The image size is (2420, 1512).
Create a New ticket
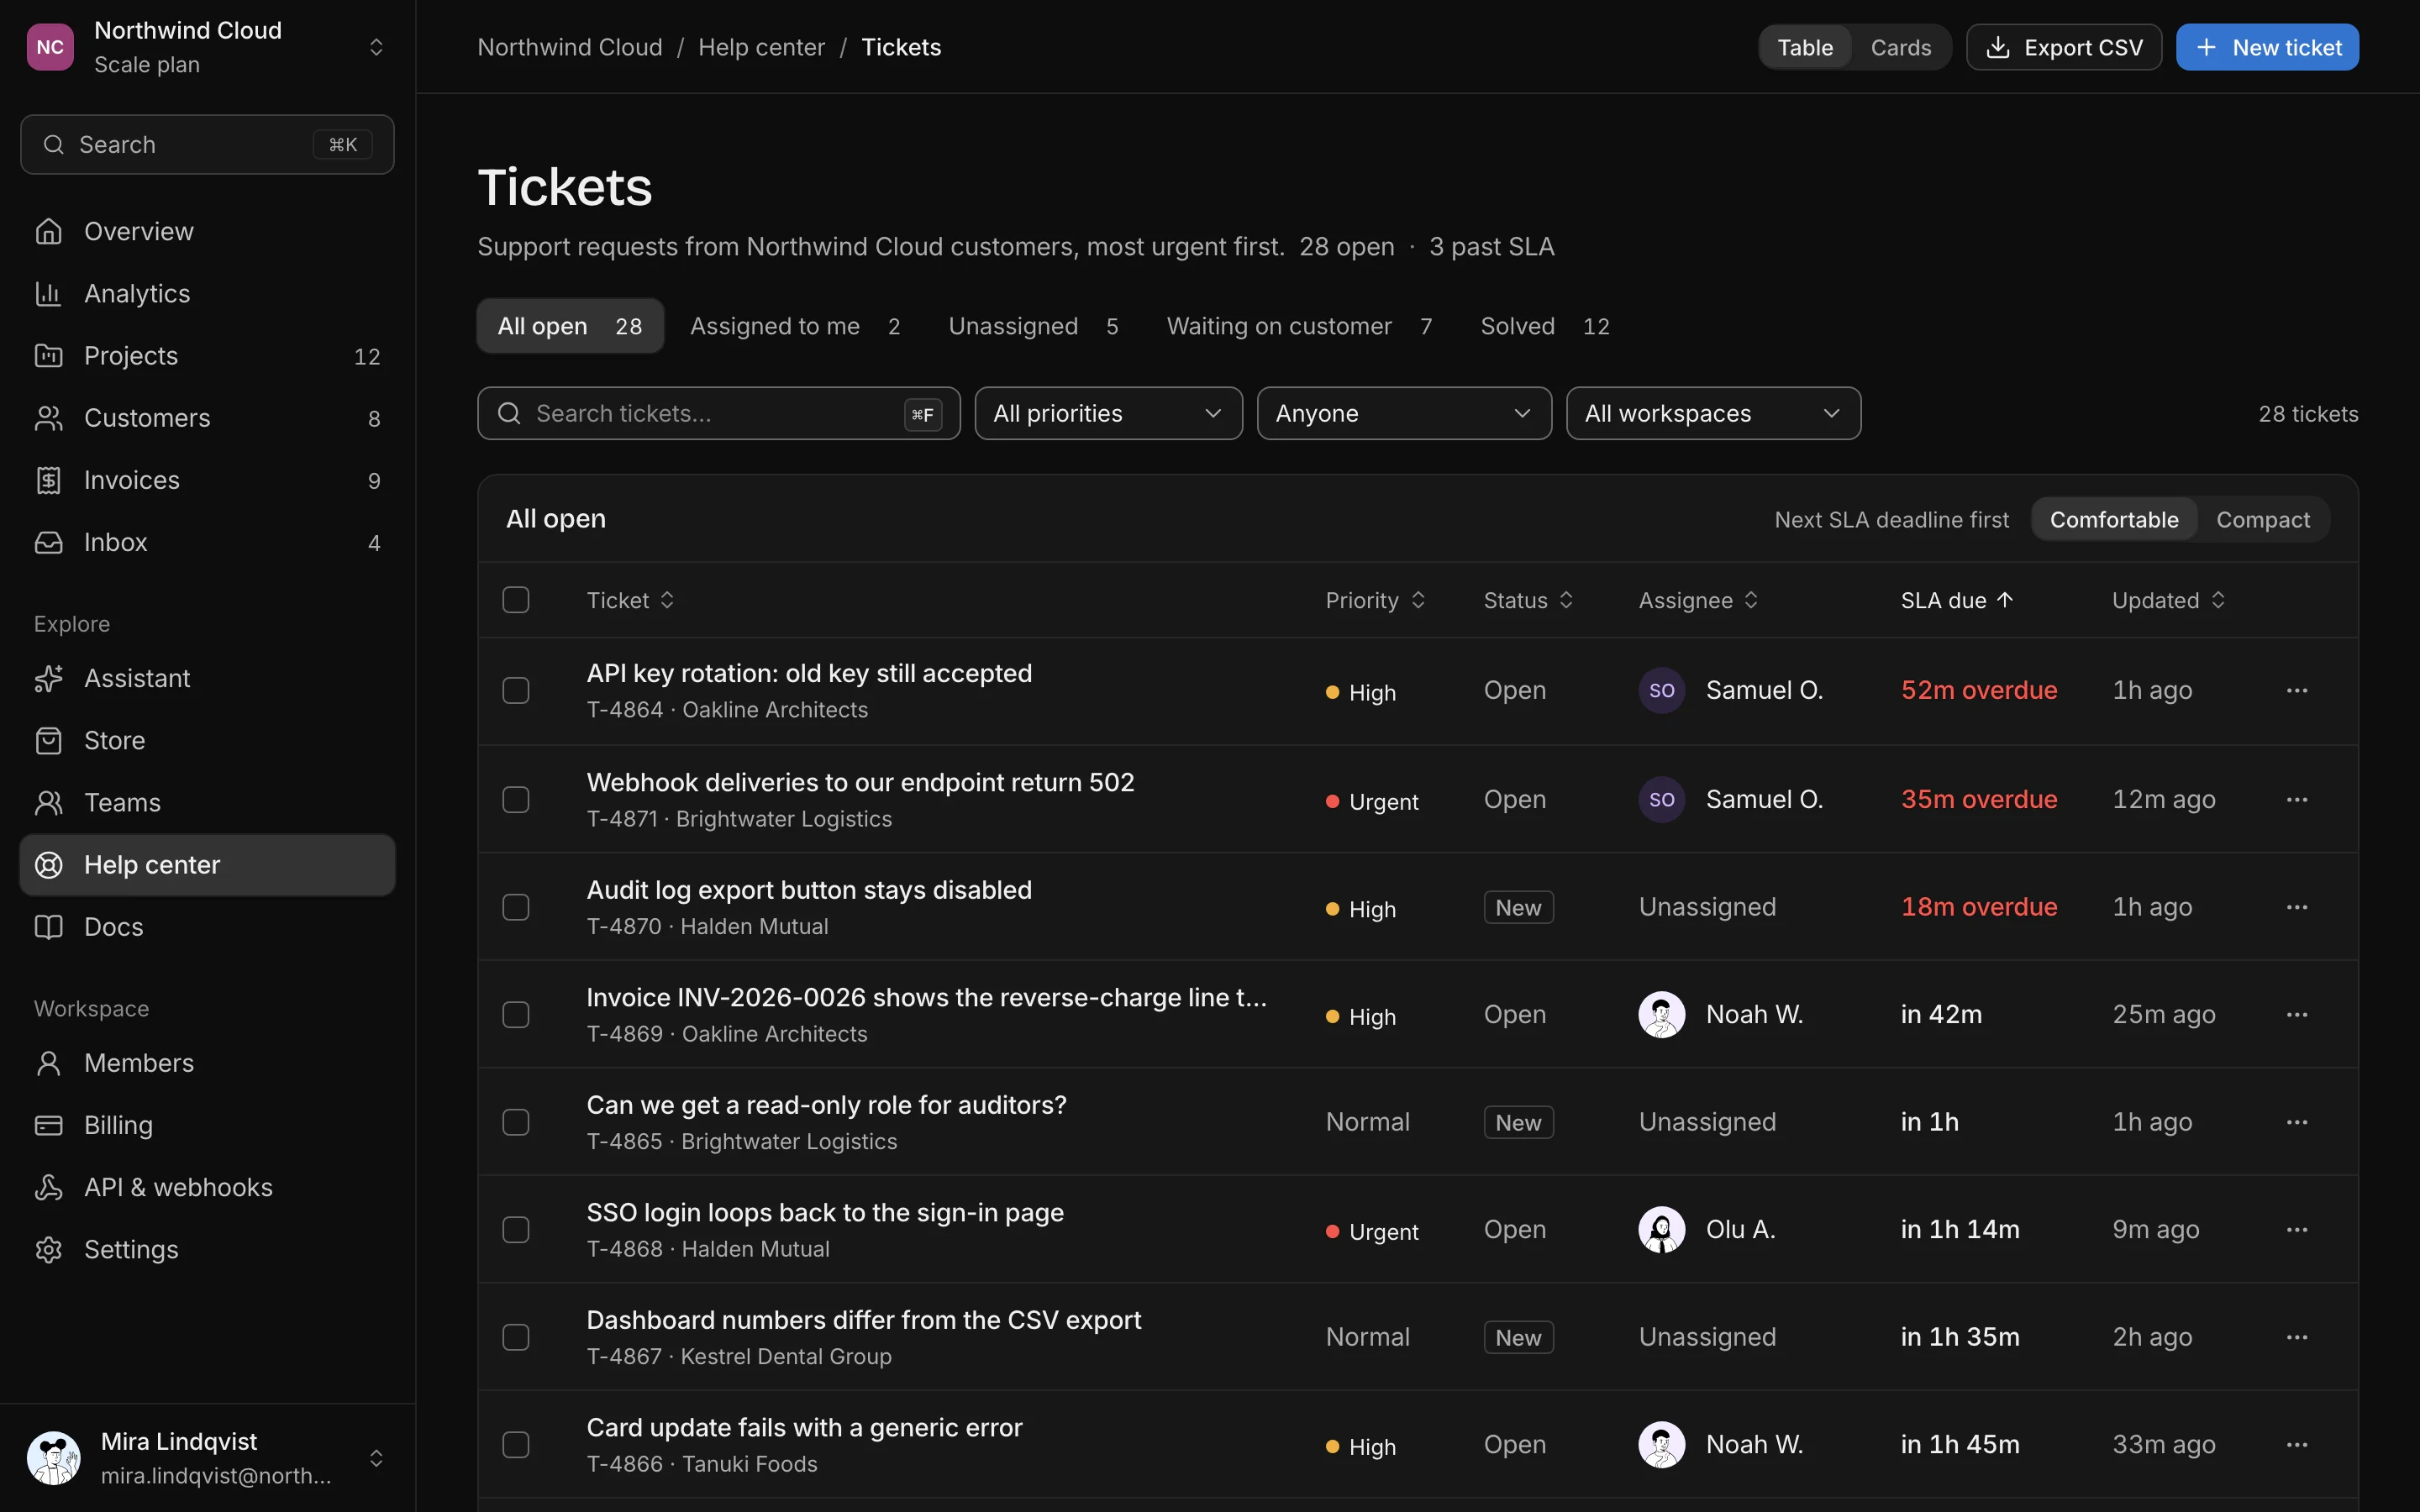pyautogui.click(x=2267, y=47)
